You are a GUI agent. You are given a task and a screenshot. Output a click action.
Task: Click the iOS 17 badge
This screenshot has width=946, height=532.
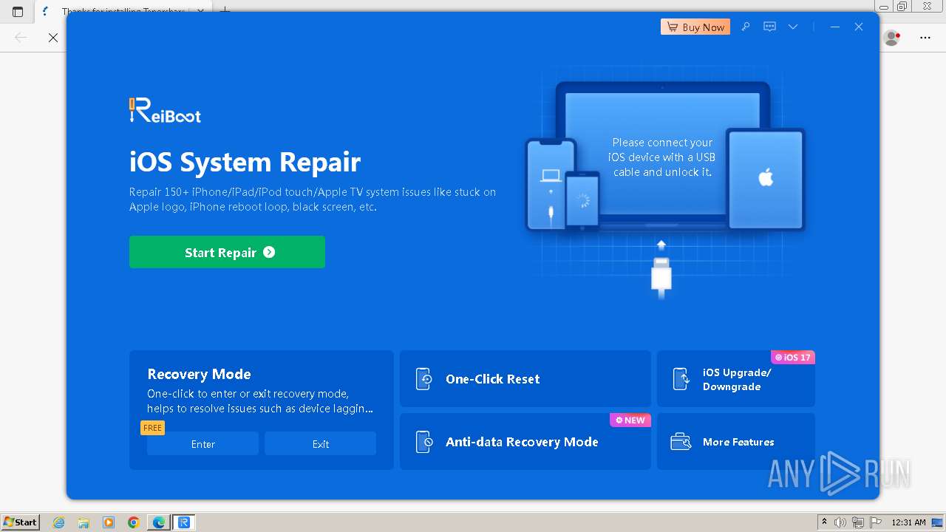tap(793, 357)
